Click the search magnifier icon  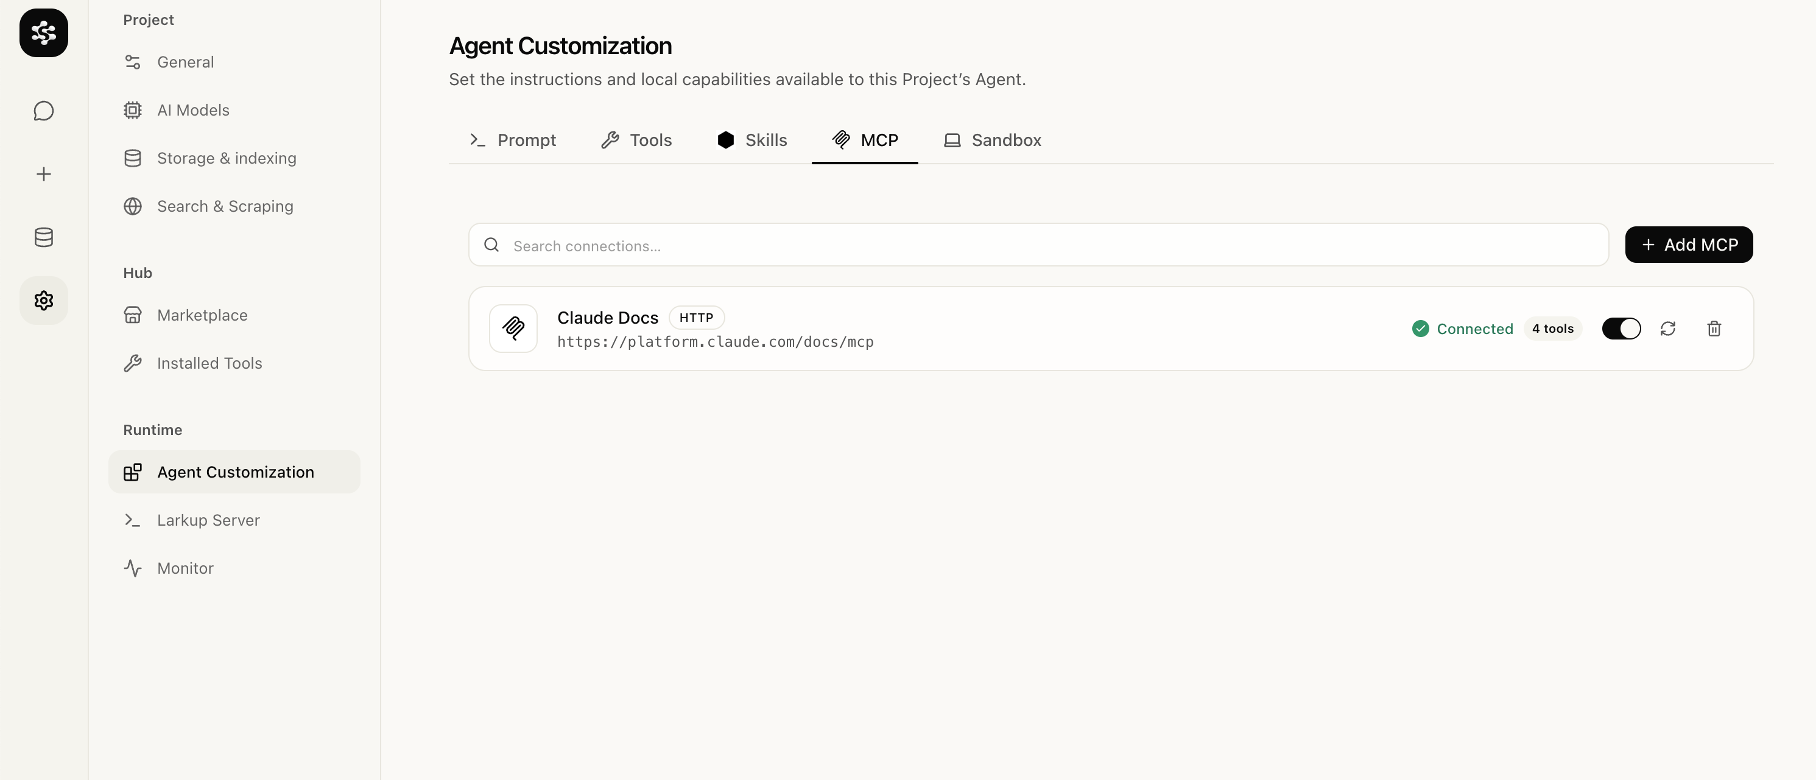pos(491,245)
